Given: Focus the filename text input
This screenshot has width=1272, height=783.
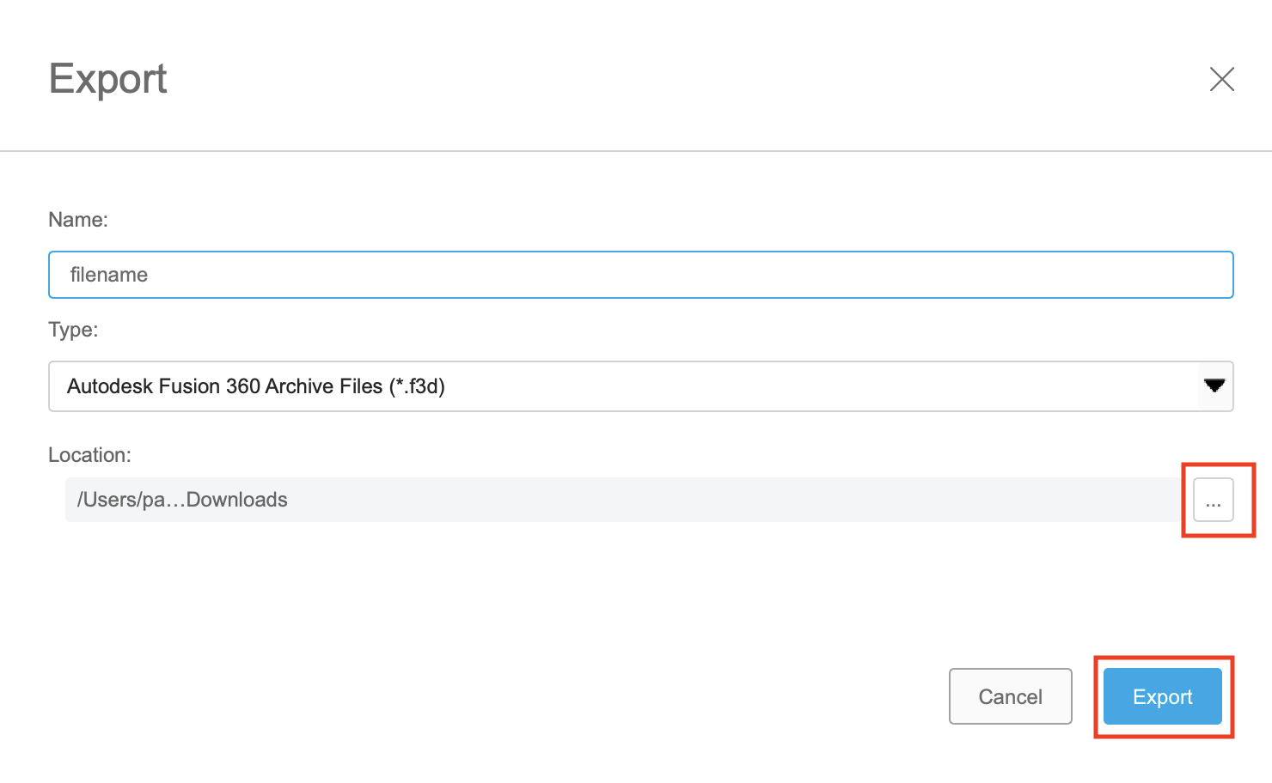Looking at the screenshot, I should coord(640,275).
